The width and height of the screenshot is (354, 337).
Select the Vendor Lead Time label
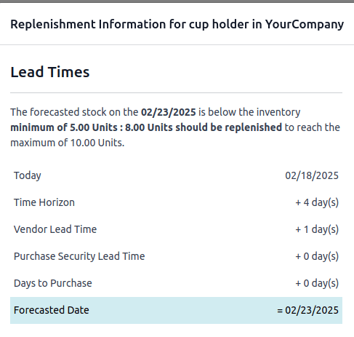coord(55,229)
